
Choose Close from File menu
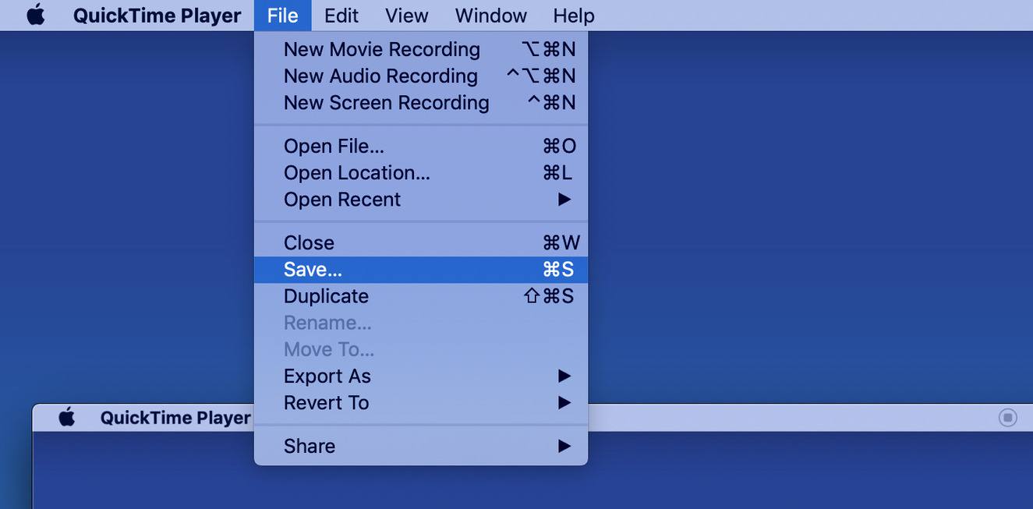pyautogui.click(x=421, y=242)
